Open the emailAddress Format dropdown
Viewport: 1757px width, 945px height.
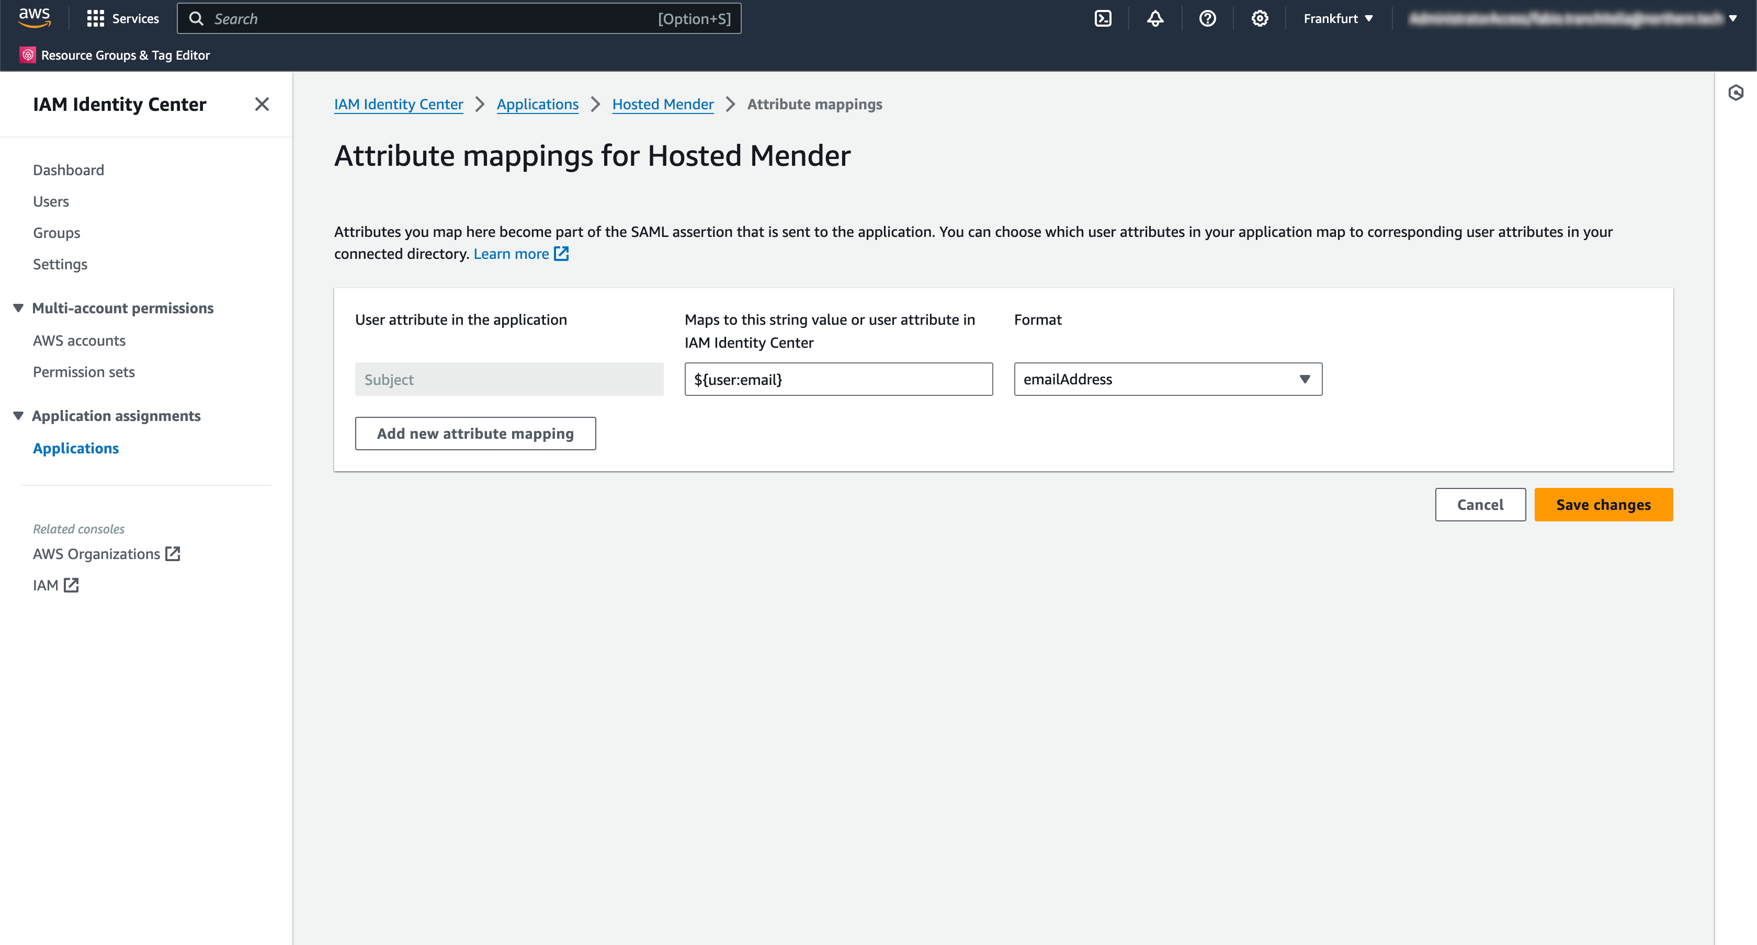(x=1167, y=379)
